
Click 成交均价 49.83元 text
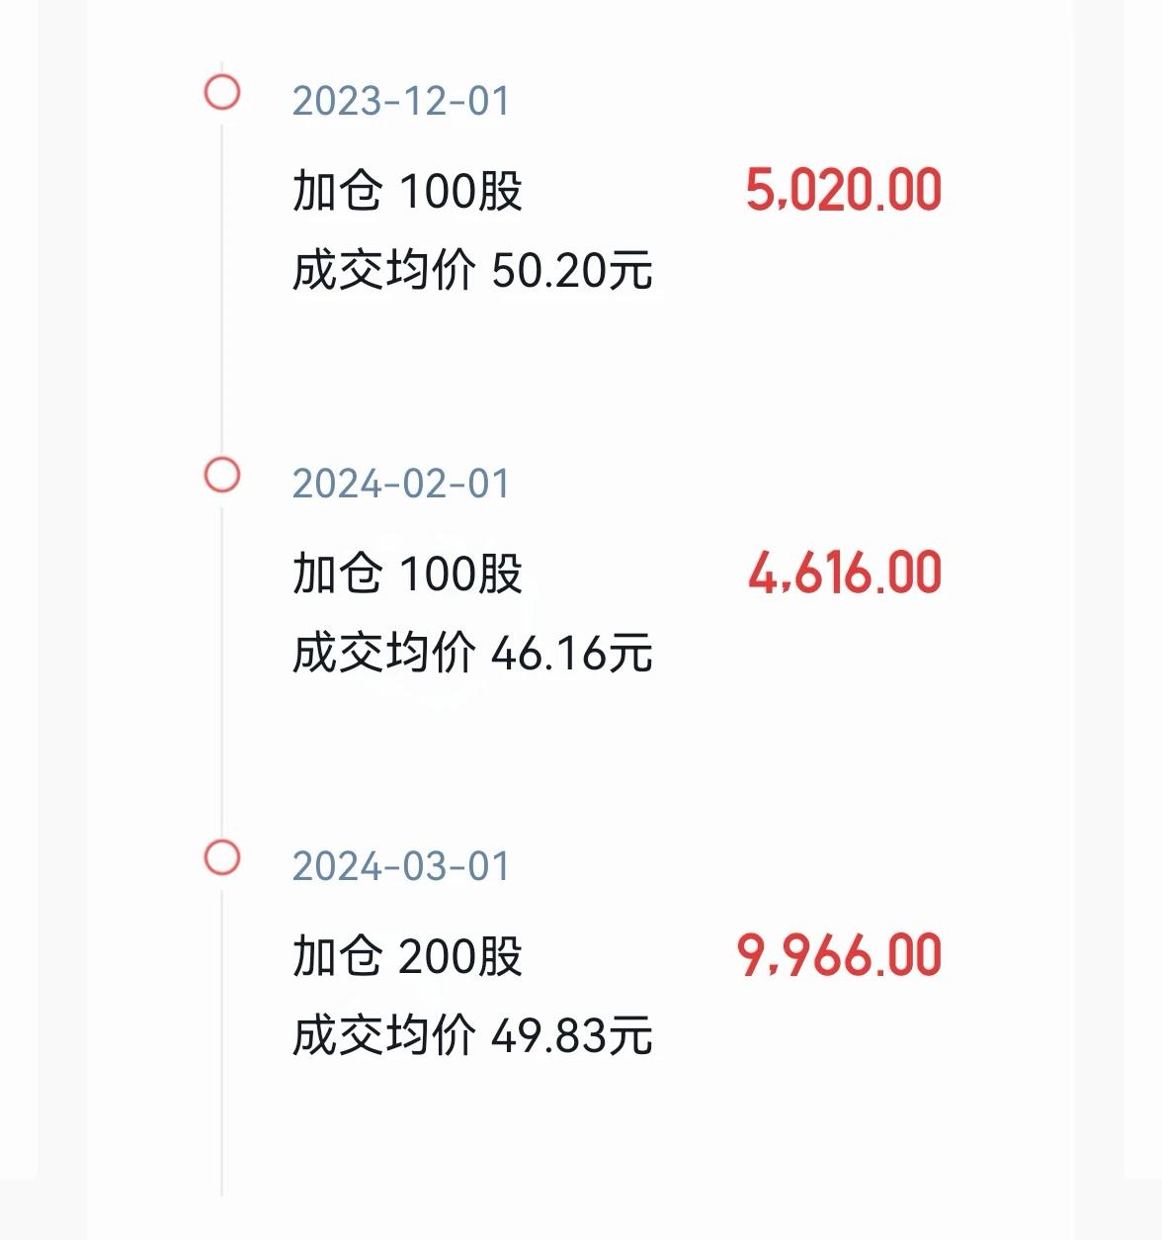472,1035
